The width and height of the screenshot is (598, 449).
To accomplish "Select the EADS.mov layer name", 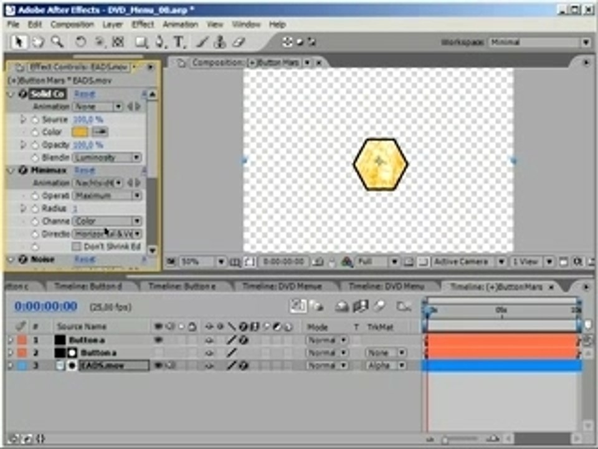I will click(x=113, y=365).
